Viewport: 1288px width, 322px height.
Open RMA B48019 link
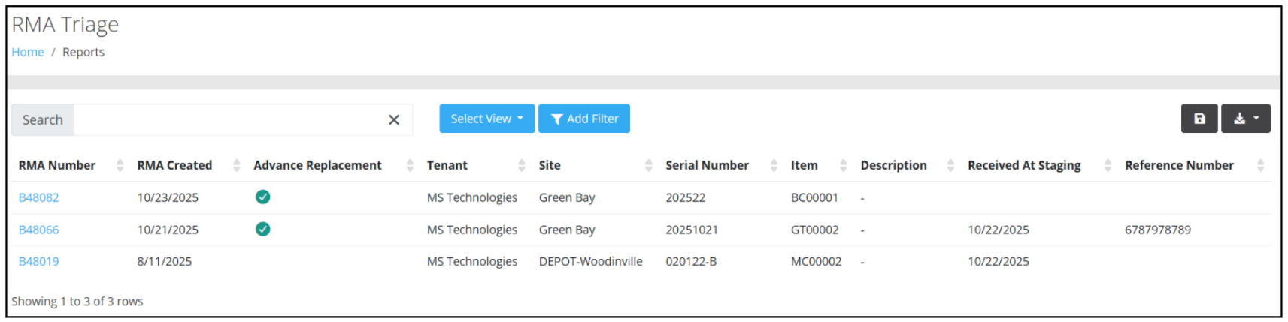point(38,261)
